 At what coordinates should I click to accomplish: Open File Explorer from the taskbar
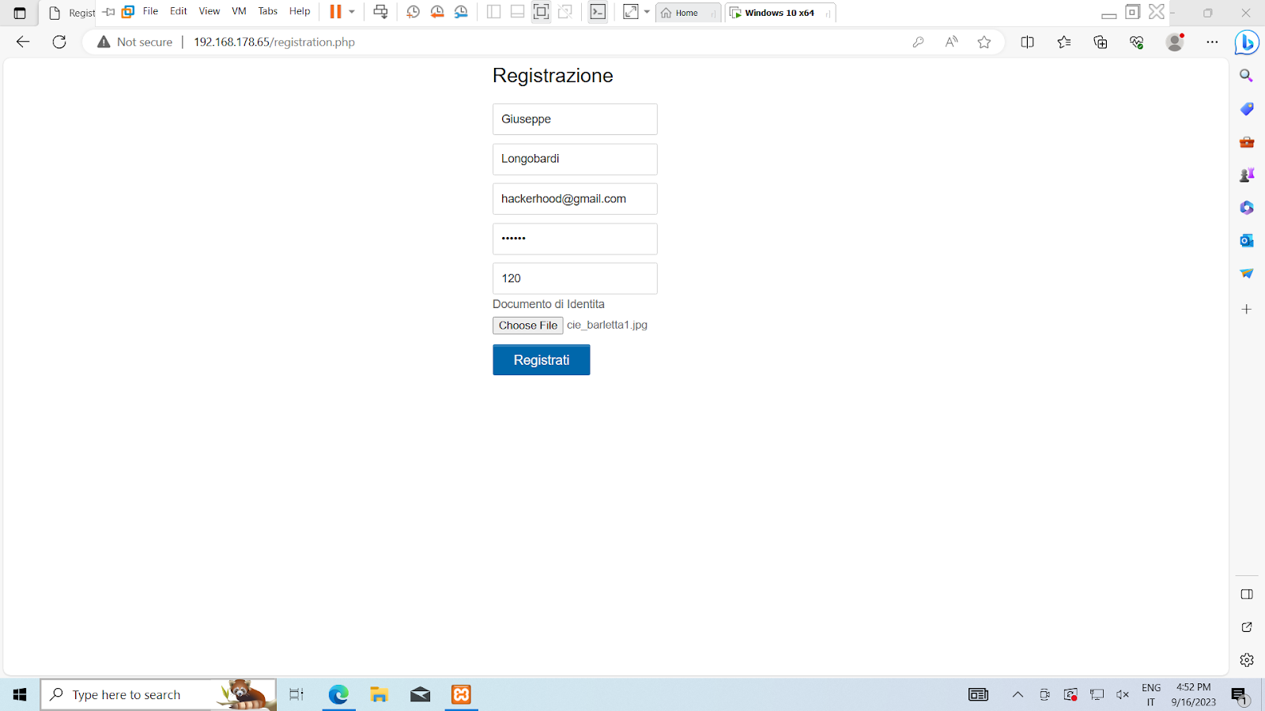(x=379, y=694)
